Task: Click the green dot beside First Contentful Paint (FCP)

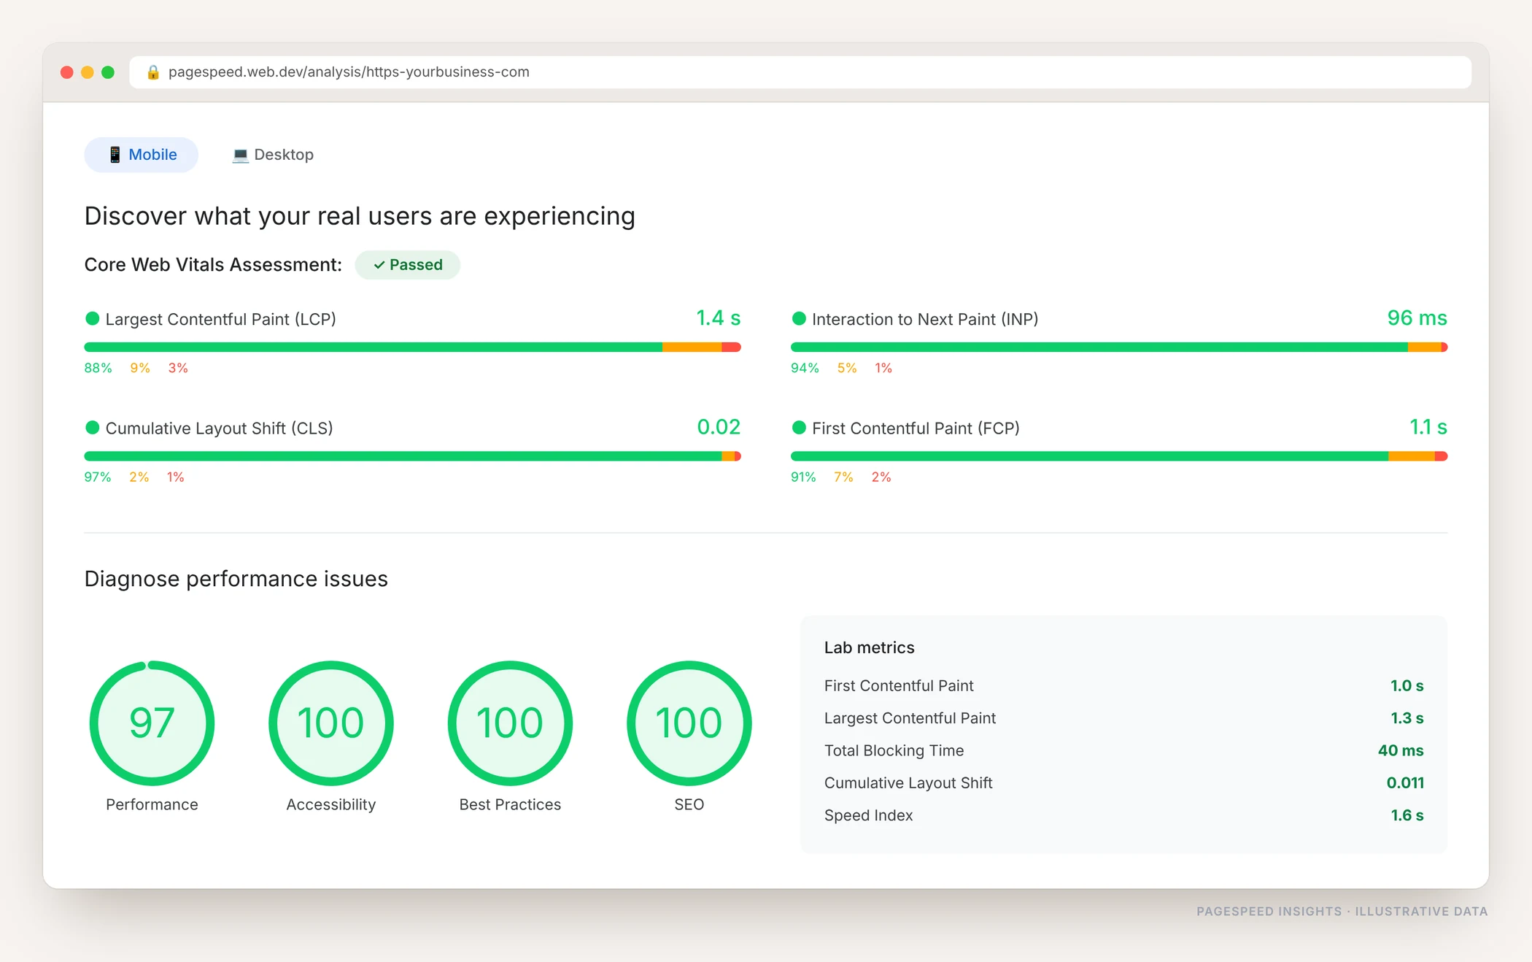Action: coord(799,428)
